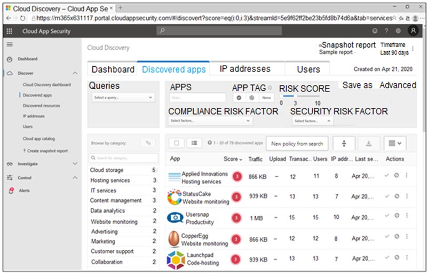Click the Alerts bell icon
Viewport: 428px width, 275px height.
coord(10,190)
